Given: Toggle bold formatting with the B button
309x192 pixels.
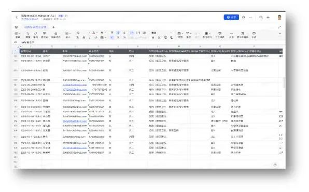Looking at the screenshot, I should pos(78,38).
